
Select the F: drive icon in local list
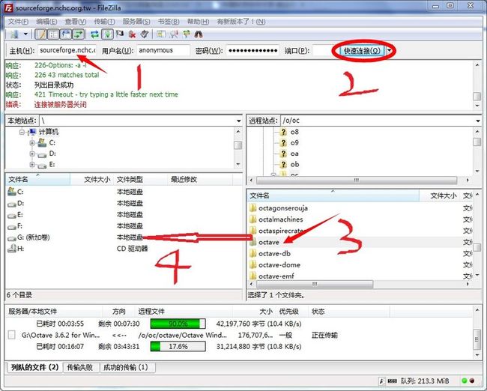coord(12,226)
